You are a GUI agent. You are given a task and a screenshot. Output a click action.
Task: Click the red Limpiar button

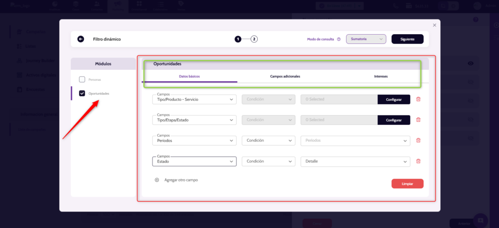(407, 184)
